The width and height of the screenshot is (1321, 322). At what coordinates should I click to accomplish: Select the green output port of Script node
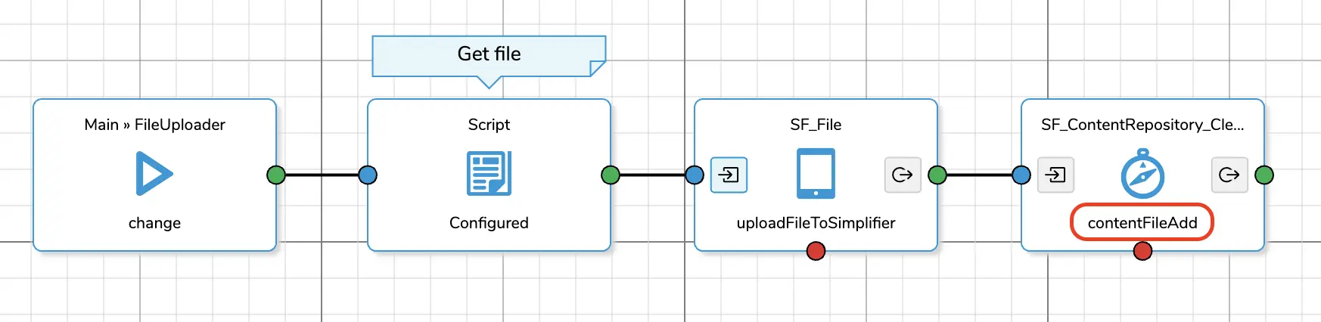click(x=611, y=175)
